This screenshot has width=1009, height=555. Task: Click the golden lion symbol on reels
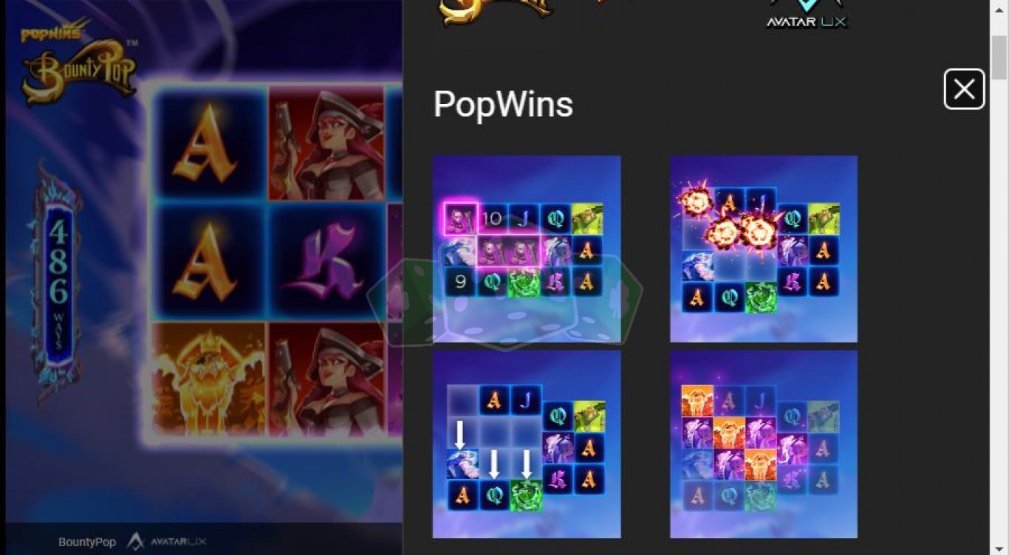tap(210, 379)
